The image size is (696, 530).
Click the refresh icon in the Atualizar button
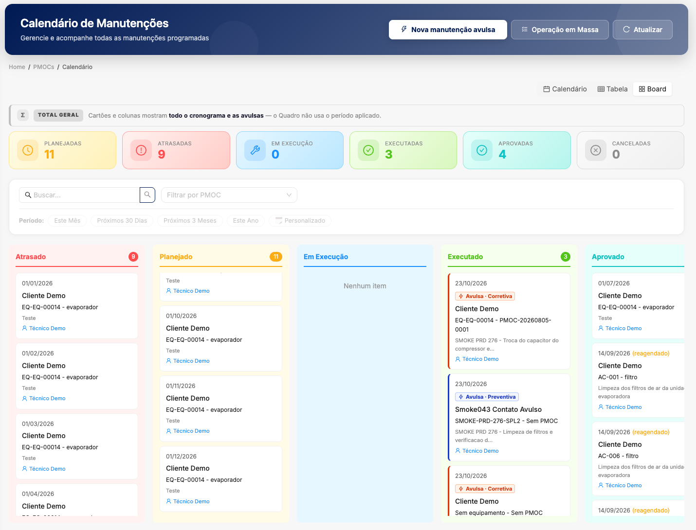coord(626,30)
